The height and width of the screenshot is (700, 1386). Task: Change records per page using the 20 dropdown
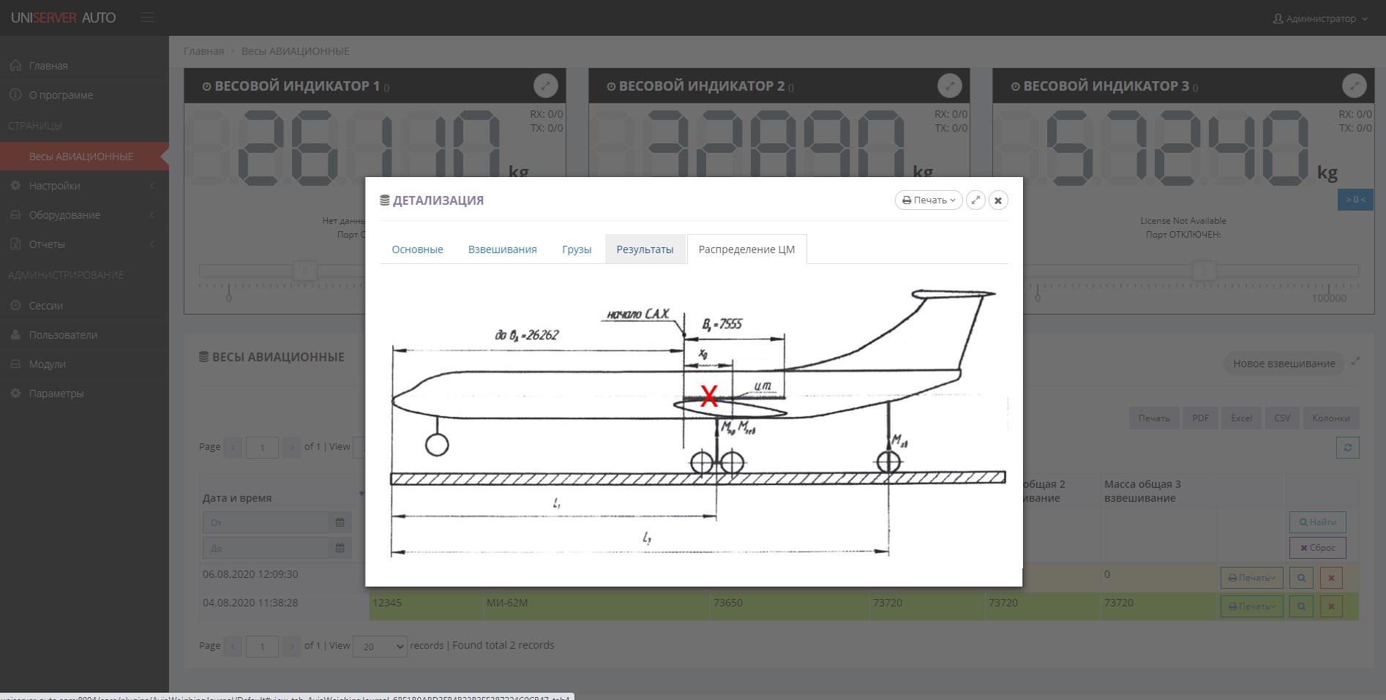click(x=380, y=647)
